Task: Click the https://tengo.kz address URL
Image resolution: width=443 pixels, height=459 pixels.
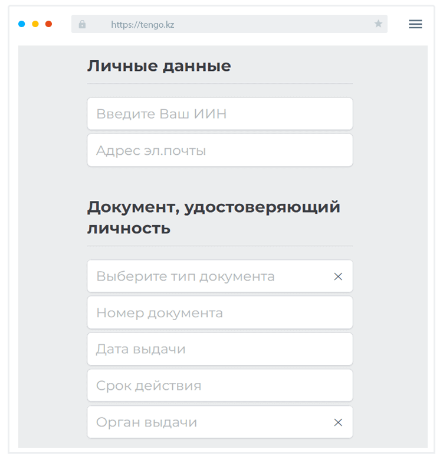Action: coord(143,25)
